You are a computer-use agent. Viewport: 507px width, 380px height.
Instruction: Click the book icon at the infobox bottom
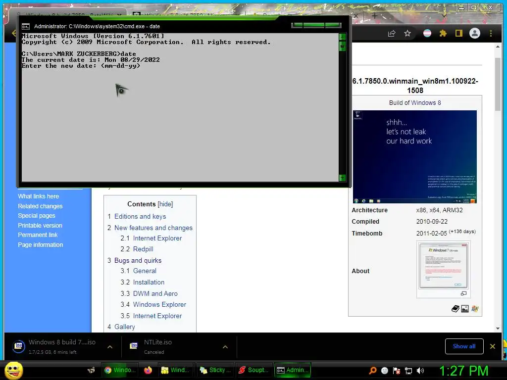[456, 309]
